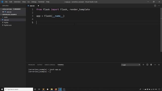
Task: Open the circular app icon right of VS Code on the taskbar
Action: click(x=64, y=89)
